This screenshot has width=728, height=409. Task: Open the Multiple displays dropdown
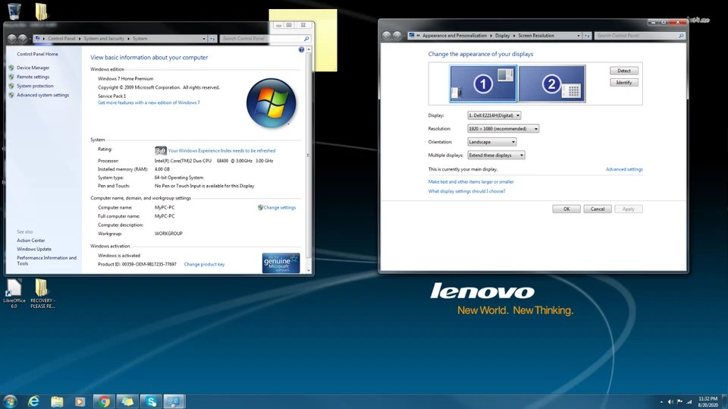pyautogui.click(x=496, y=156)
